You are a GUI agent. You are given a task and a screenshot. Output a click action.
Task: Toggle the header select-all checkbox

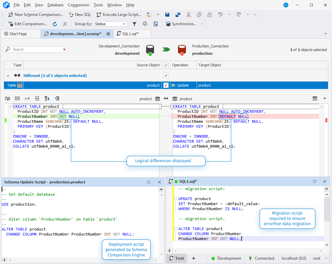coord(166,65)
